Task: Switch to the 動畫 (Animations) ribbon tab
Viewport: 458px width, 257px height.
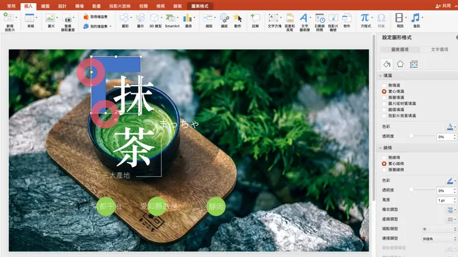Action: pyautogui.click(x=97, y=6)
